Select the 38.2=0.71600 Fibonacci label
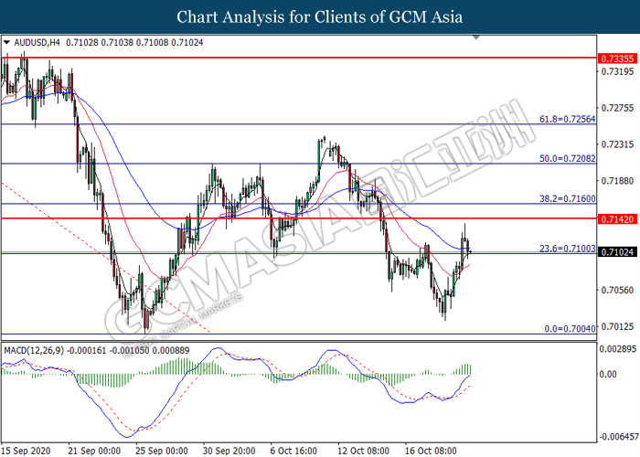640x457 pixels. pos(568,198)
